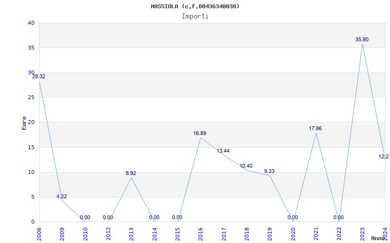Select the Anno x-axis title
The height and width of the screenshot is (243, 390).
point(378,238)
